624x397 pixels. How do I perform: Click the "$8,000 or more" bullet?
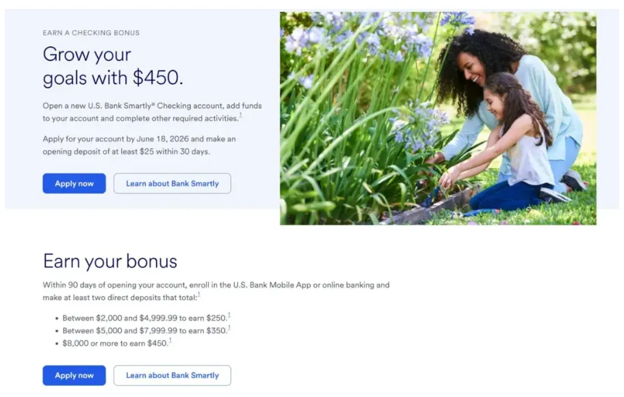[x=116, y=343]
